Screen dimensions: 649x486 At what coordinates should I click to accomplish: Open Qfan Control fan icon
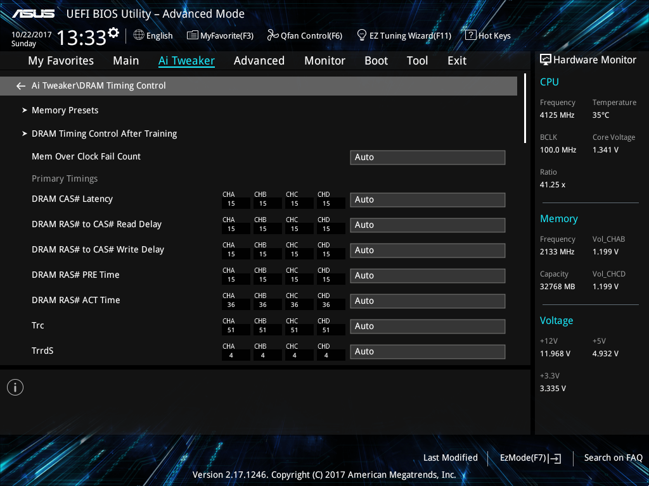pos(273,35)
